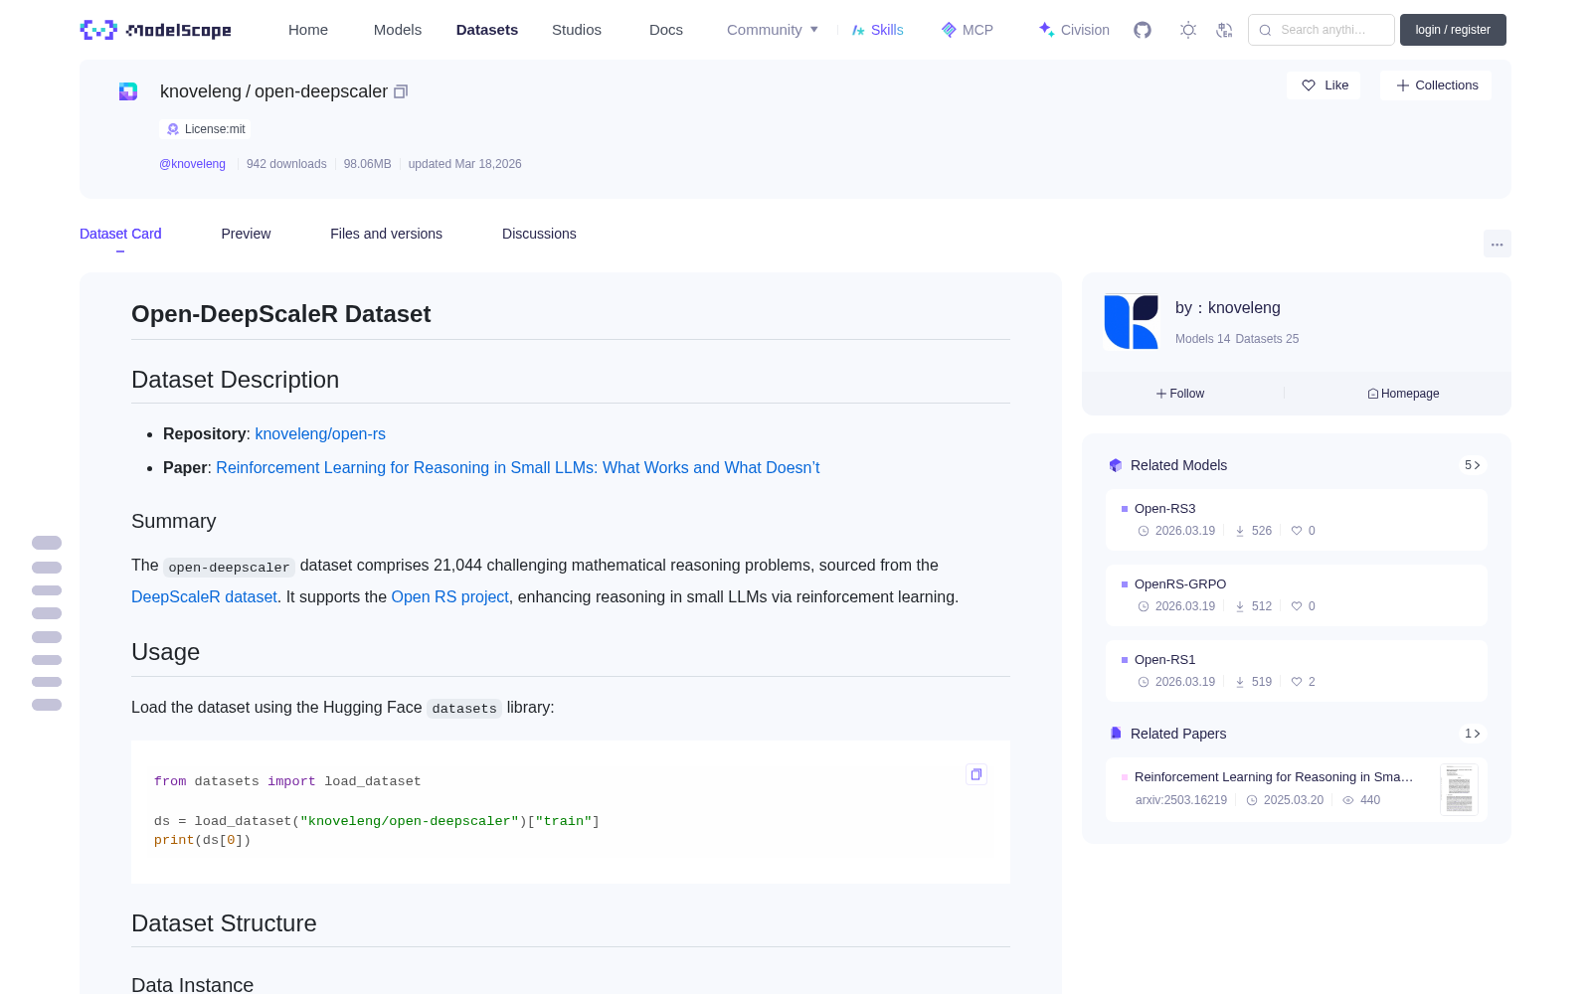Open the Files and versions tab
This screenshot has width=1591, height=994.
point(386,234)
